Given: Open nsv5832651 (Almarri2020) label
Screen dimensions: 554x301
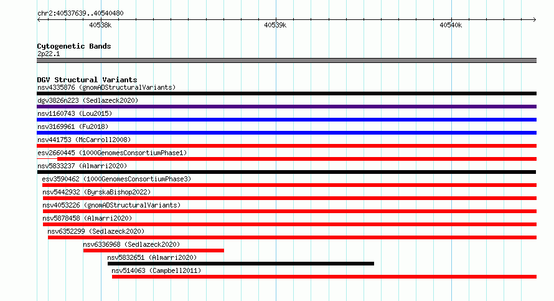Looking at the screenshot, I should pyautogui.click(x=152, y=257).
